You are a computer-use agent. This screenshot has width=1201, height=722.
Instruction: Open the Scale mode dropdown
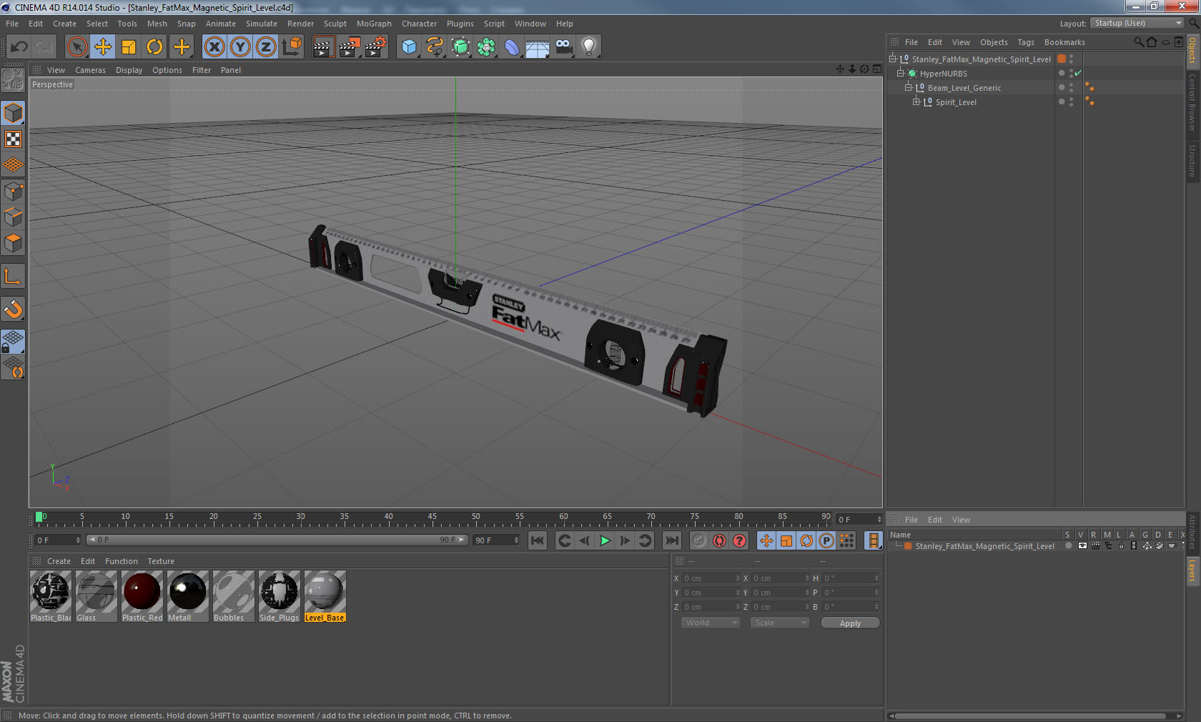point(780,623)
